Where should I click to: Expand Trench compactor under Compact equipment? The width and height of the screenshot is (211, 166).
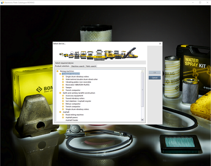pos(63,90)
